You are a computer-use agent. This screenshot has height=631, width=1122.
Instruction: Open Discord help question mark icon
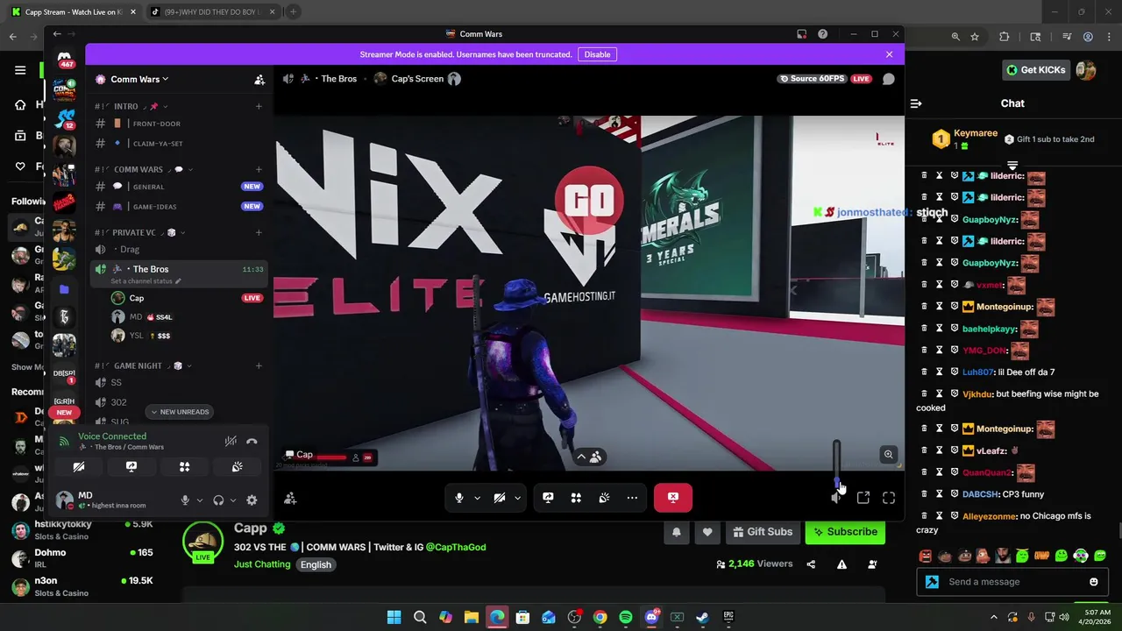point(822,34)
